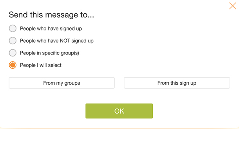Dismiss the recipient dialog via the X
Image resolution: width=239 pixels, height=154 pixels.
tap(232, 6)
